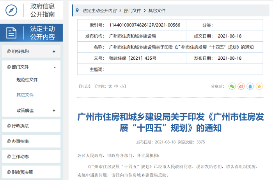Open 组织机构 in the sidebar

pos(31,51)
